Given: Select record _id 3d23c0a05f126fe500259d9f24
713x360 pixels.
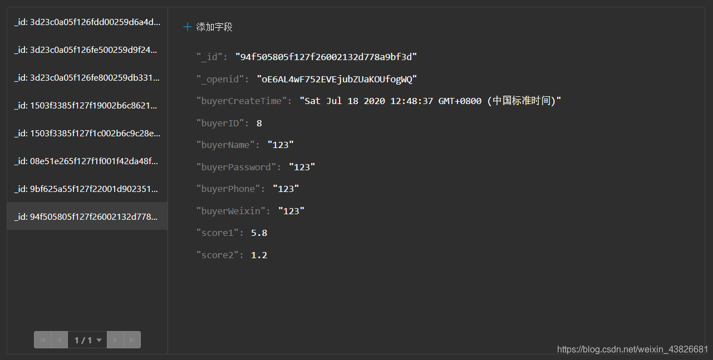Looking at the screenshot, I should (x=87, y=50).
